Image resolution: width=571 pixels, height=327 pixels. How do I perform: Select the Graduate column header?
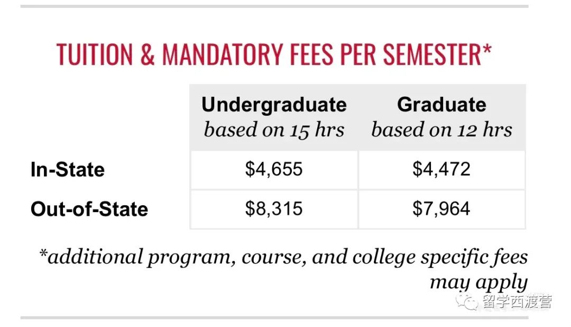(x=441, y=105)
